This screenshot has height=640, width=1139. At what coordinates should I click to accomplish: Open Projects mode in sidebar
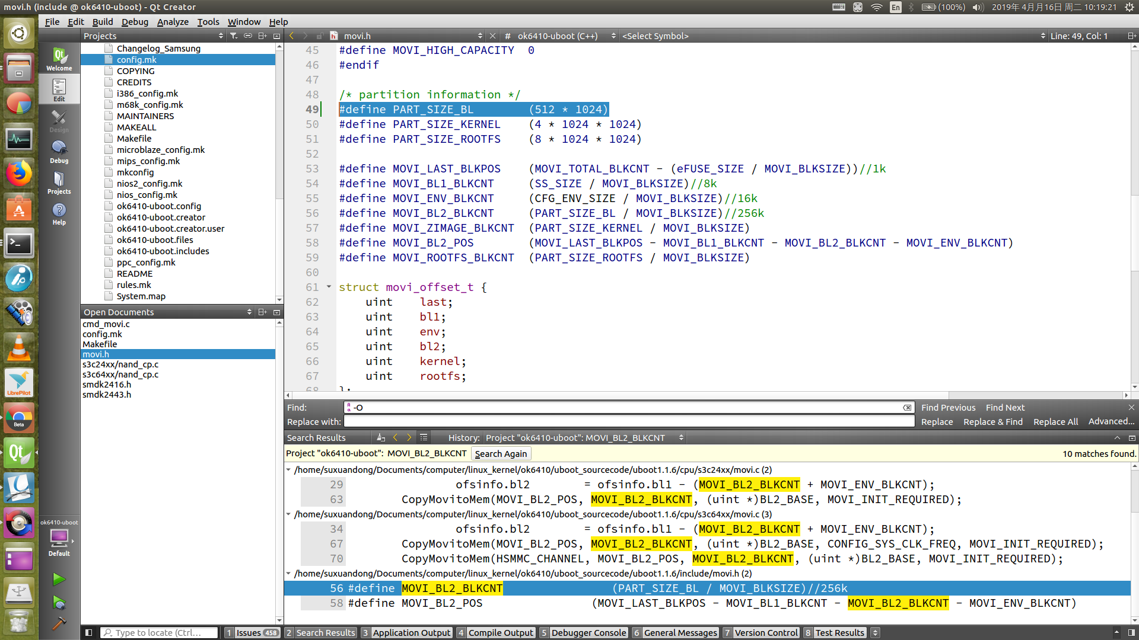(x=59, y=183)
